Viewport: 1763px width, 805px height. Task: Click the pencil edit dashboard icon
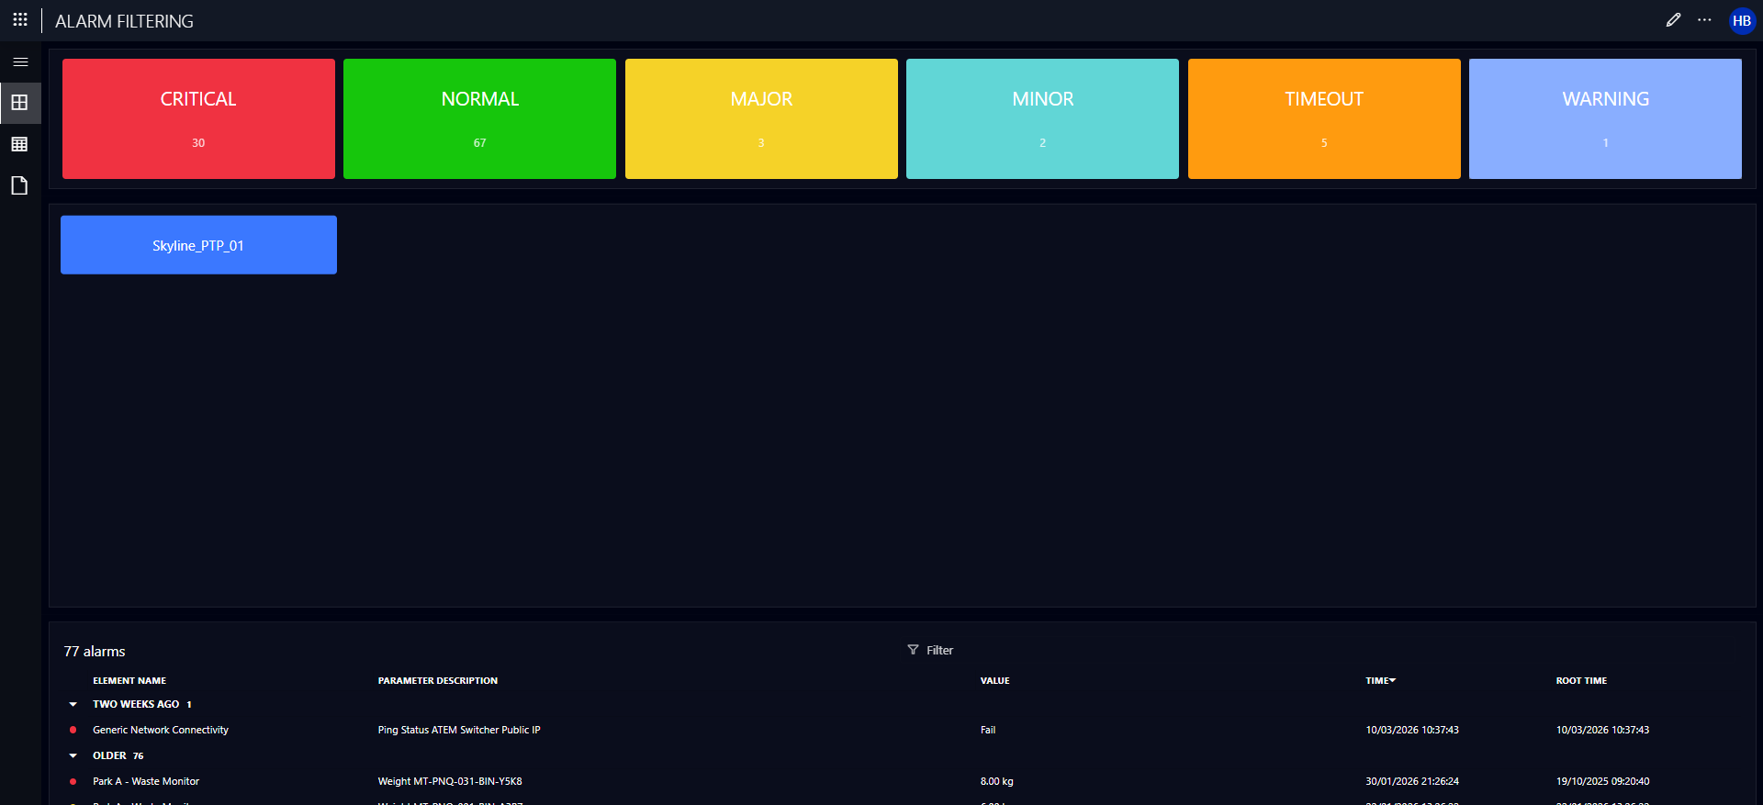click(x=1673, y=20)
